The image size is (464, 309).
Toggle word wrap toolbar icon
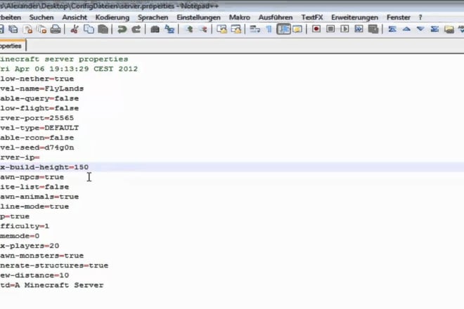(x=254, y=29)
